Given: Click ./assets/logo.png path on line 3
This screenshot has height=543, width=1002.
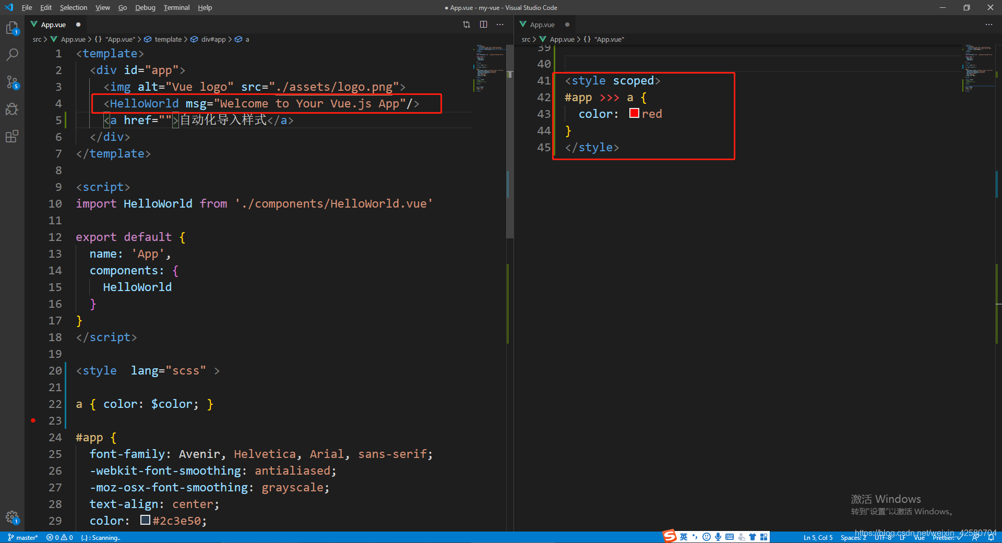Looking at the screenshot, I should pyautogui.click(x=334, y=87).
